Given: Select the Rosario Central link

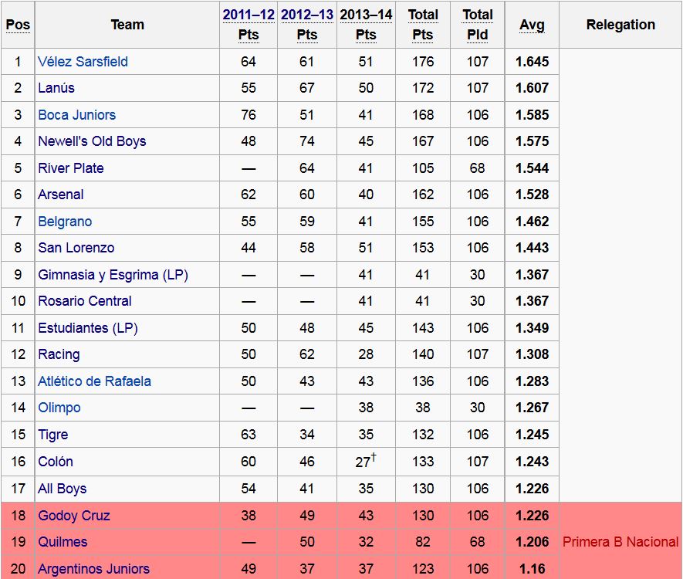Looking at the screenshot, I should click(x=85, y=301).
